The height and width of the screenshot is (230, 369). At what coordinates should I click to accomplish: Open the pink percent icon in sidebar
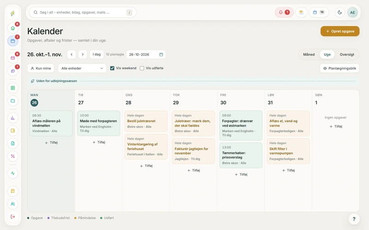click(13, 156)
